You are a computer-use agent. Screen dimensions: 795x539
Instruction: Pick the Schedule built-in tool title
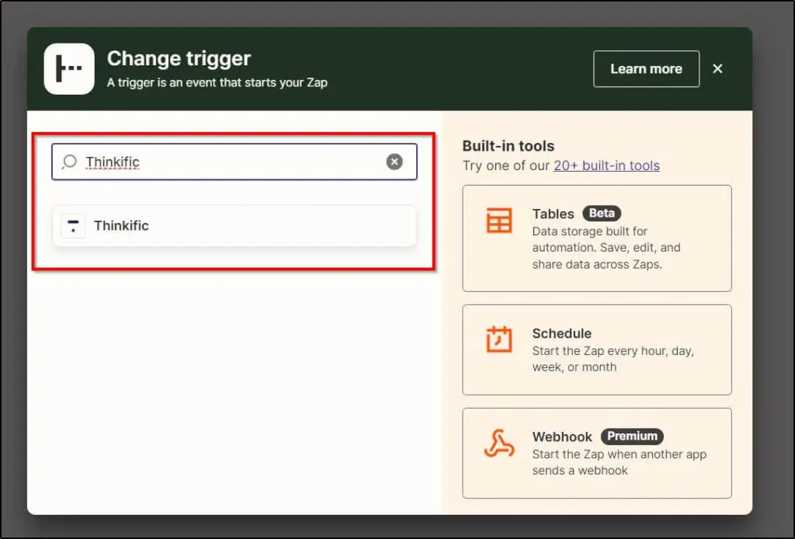click(561, 333)
